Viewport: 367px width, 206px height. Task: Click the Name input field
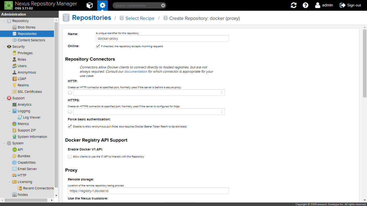click(162, 38)
